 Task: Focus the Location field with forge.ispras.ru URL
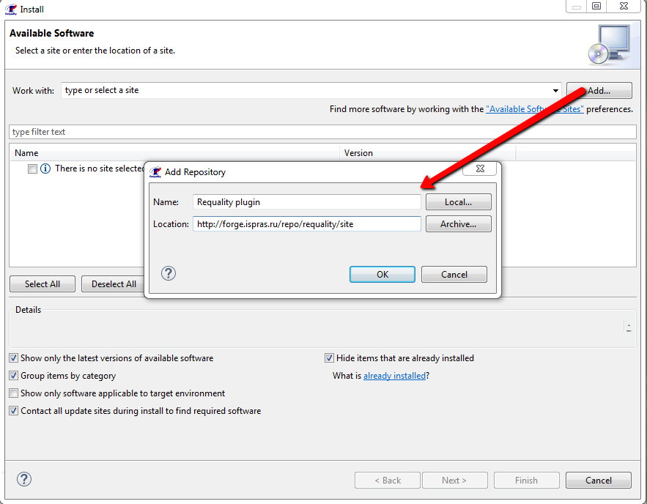click(306, 224)
